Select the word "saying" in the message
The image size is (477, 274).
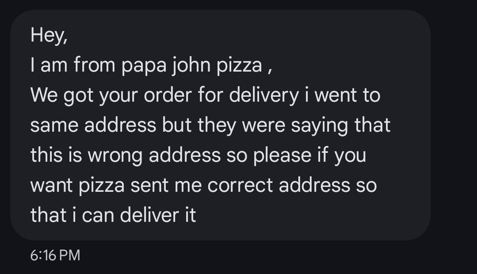click(x=320, y=126)
